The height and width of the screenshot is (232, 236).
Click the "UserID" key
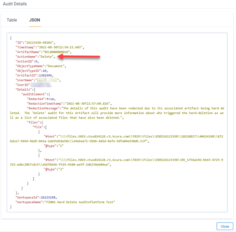pos(23,85)
